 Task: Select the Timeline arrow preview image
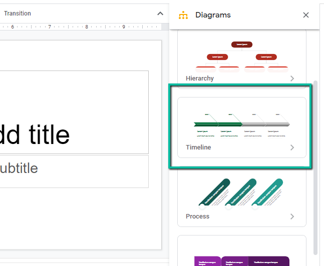[x=242, y=124]
